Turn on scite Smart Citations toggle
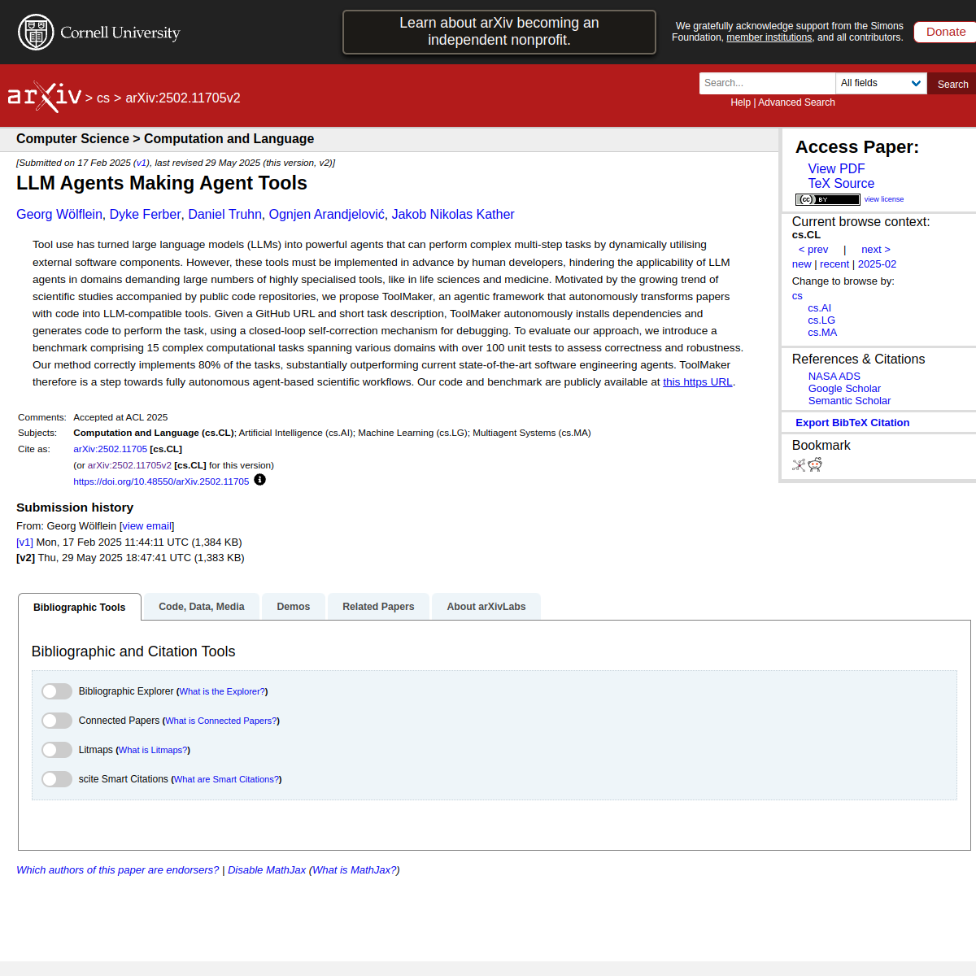Screen dimensions: 976x976 tap(57, 779)
